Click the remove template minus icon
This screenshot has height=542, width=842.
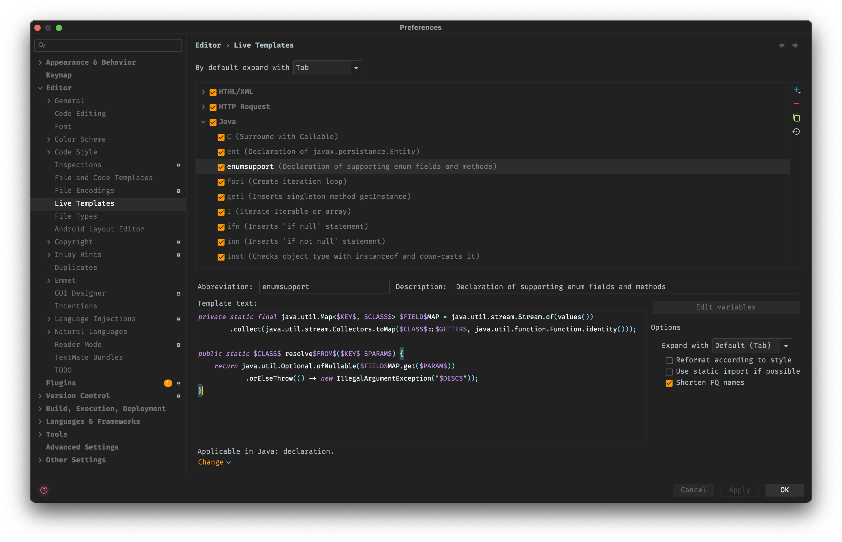click(796, 104)
